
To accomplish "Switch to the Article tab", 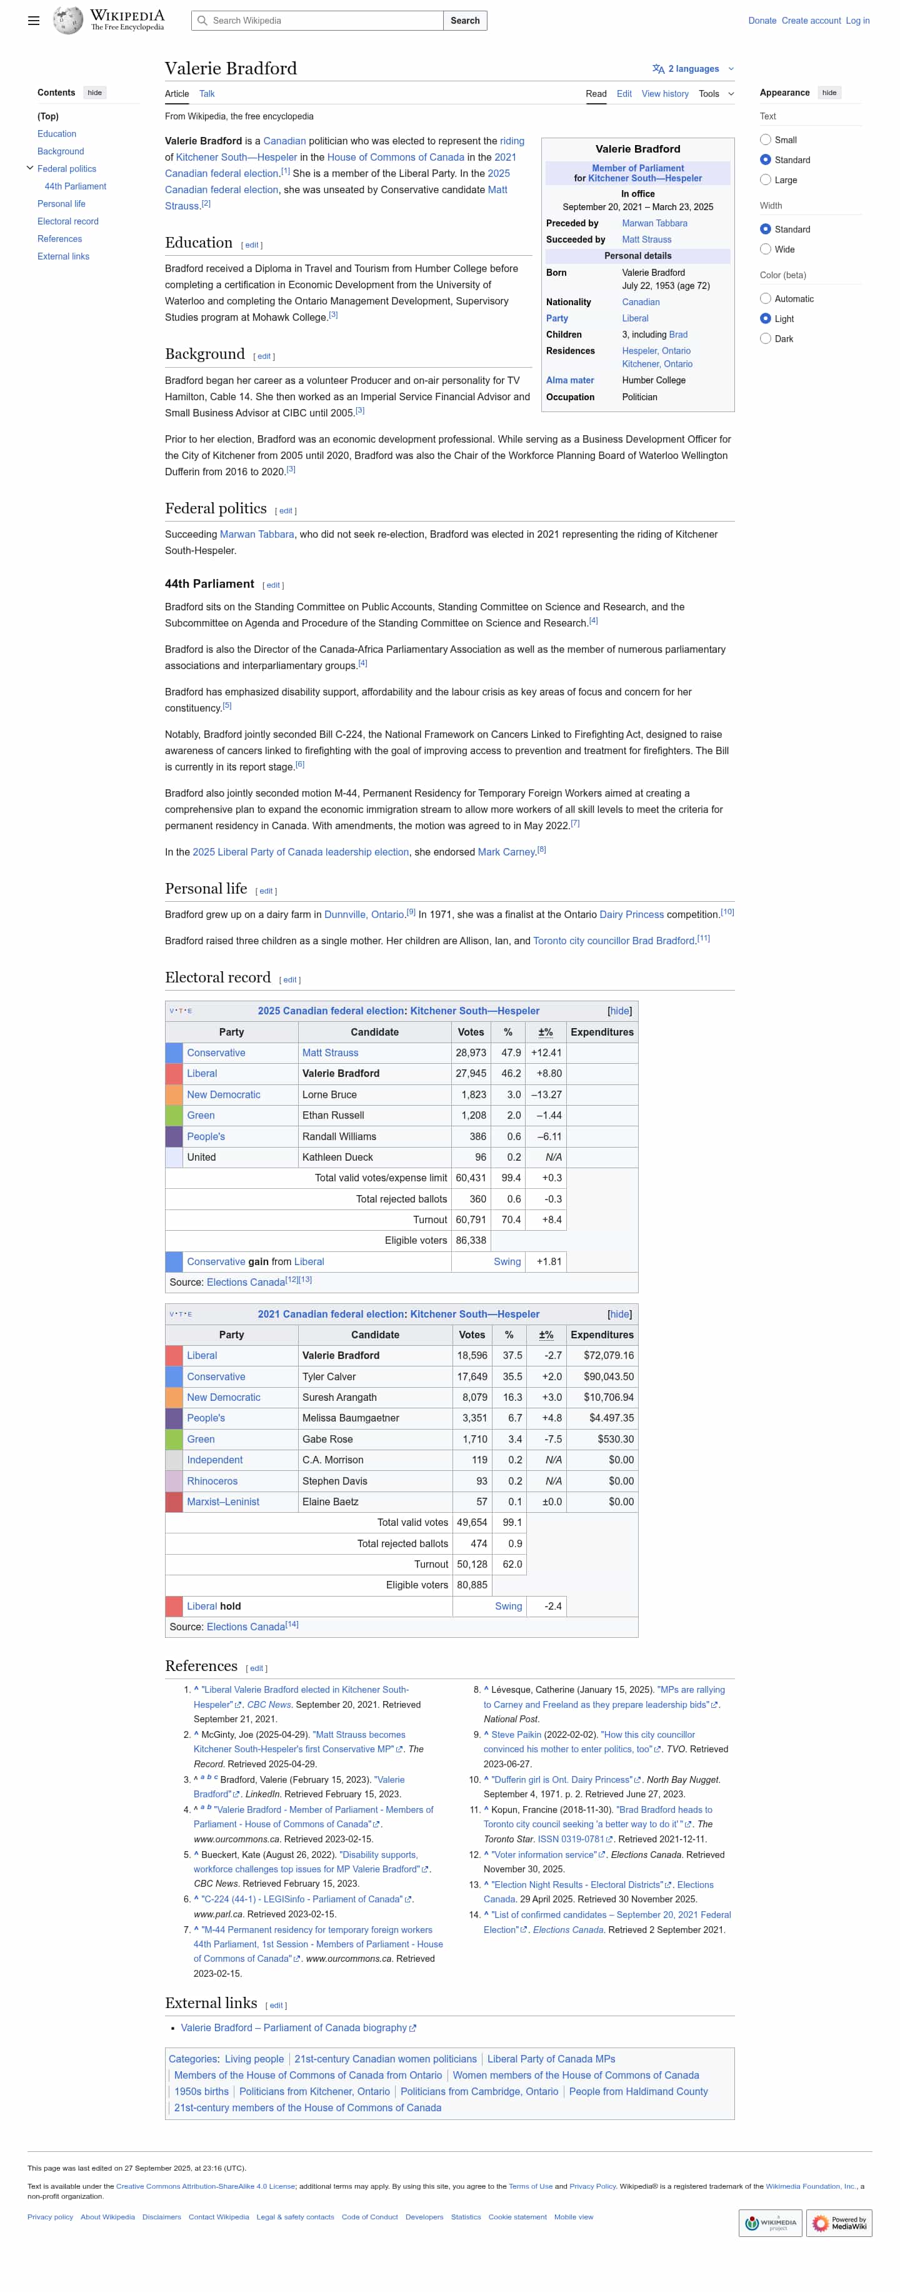I will 177,93.
